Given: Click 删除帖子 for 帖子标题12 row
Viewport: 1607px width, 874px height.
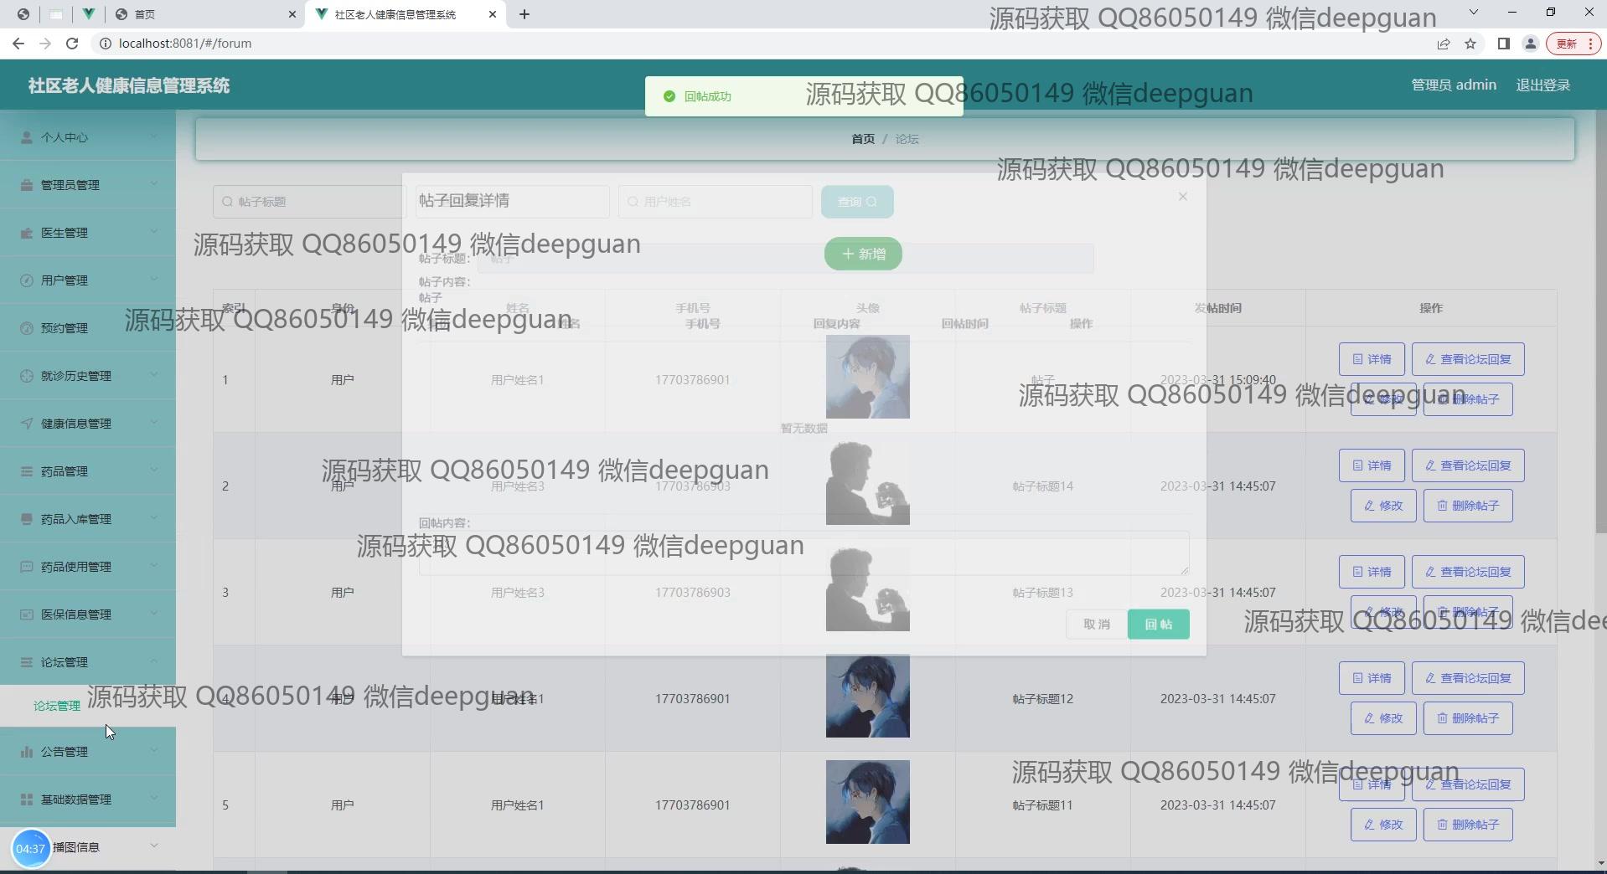Looking at the screenshot, I should tap(1467, 718).
